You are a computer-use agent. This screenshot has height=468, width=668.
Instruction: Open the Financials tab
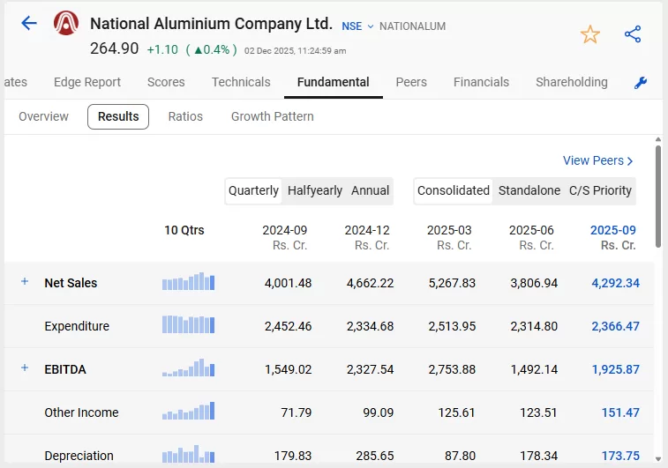(482, 82)
